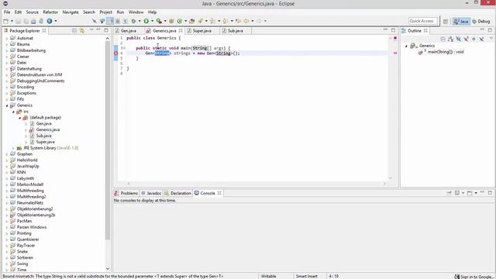Expand the Automat project
Viewport: 496px width, 279px height.
pos(7,39)
